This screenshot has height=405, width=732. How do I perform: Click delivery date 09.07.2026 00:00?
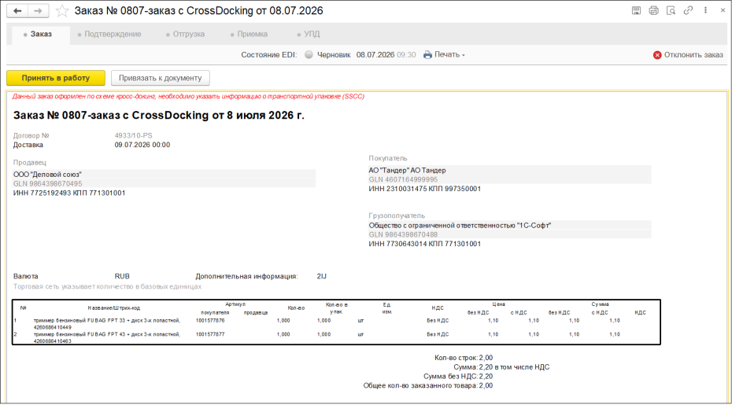(142, 145)
